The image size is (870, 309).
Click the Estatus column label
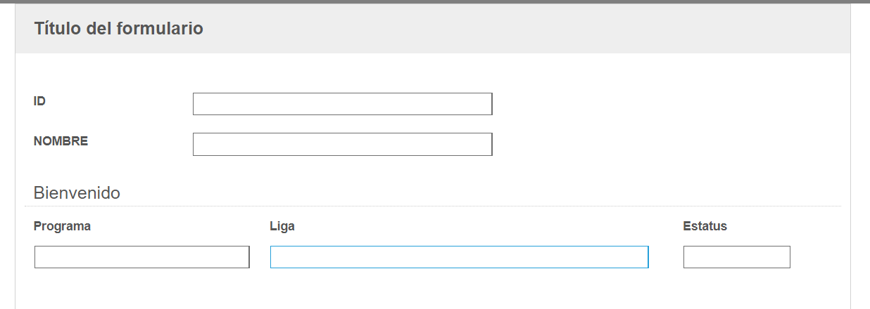click(705, 227)
